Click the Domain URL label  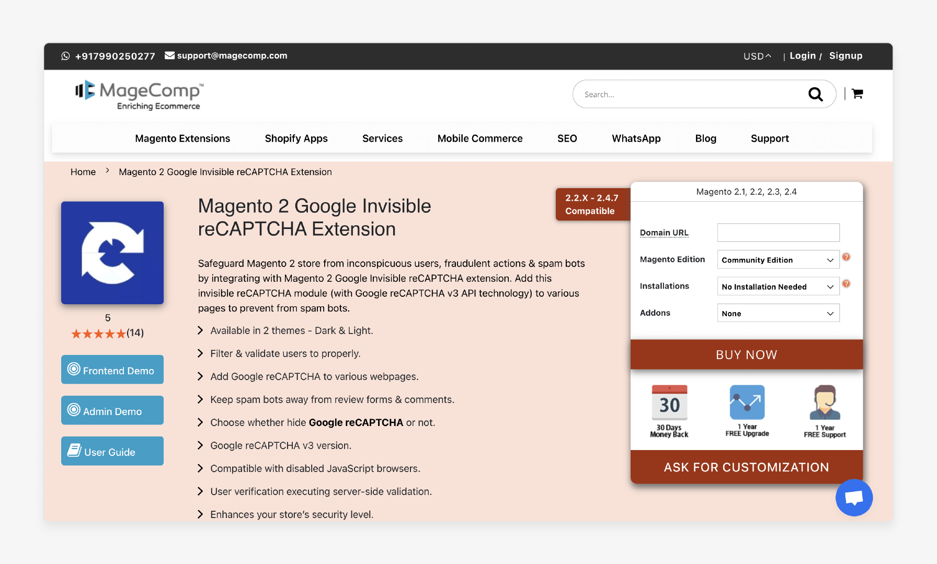(664, 233)
